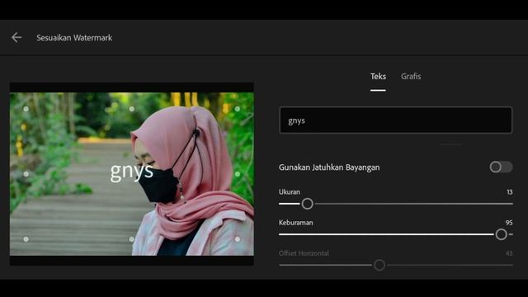Toggle Gunakan Jatuhkan Bayangan switch
The image size is (528, 297).
pos(501,167)
